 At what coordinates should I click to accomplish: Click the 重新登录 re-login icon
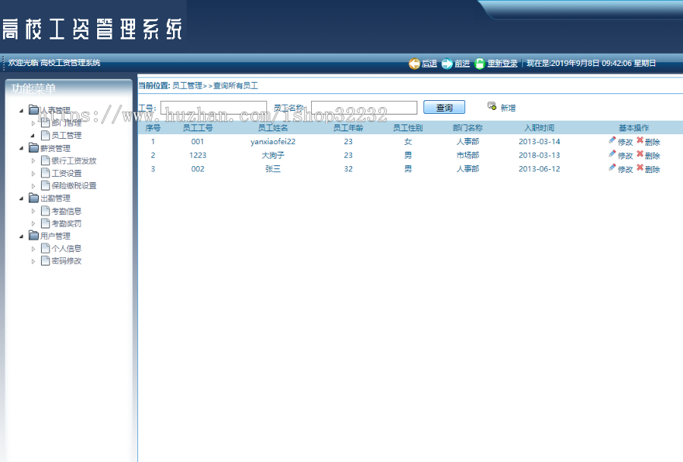click(480, 64)
